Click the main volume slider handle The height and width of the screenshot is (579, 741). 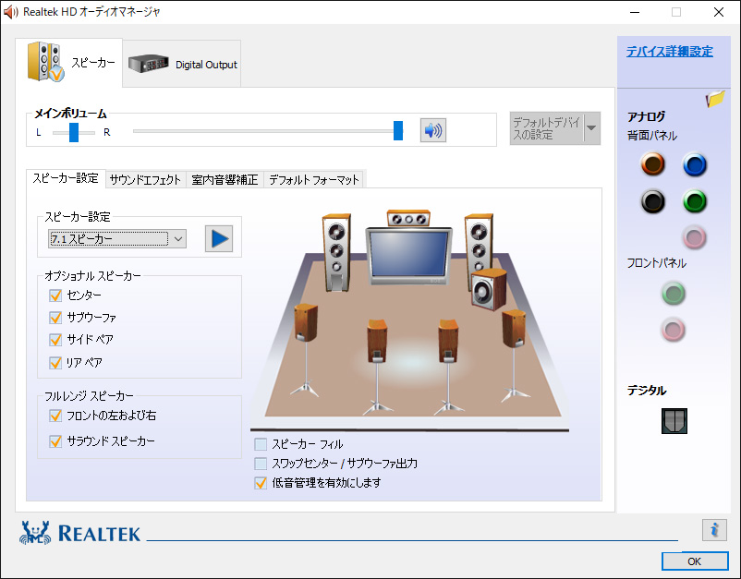(398, 130)
